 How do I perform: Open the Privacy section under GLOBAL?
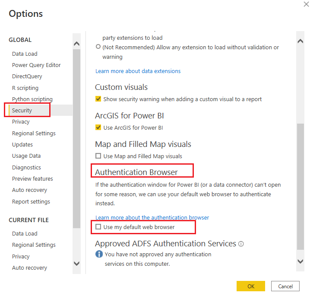(21, 122)
